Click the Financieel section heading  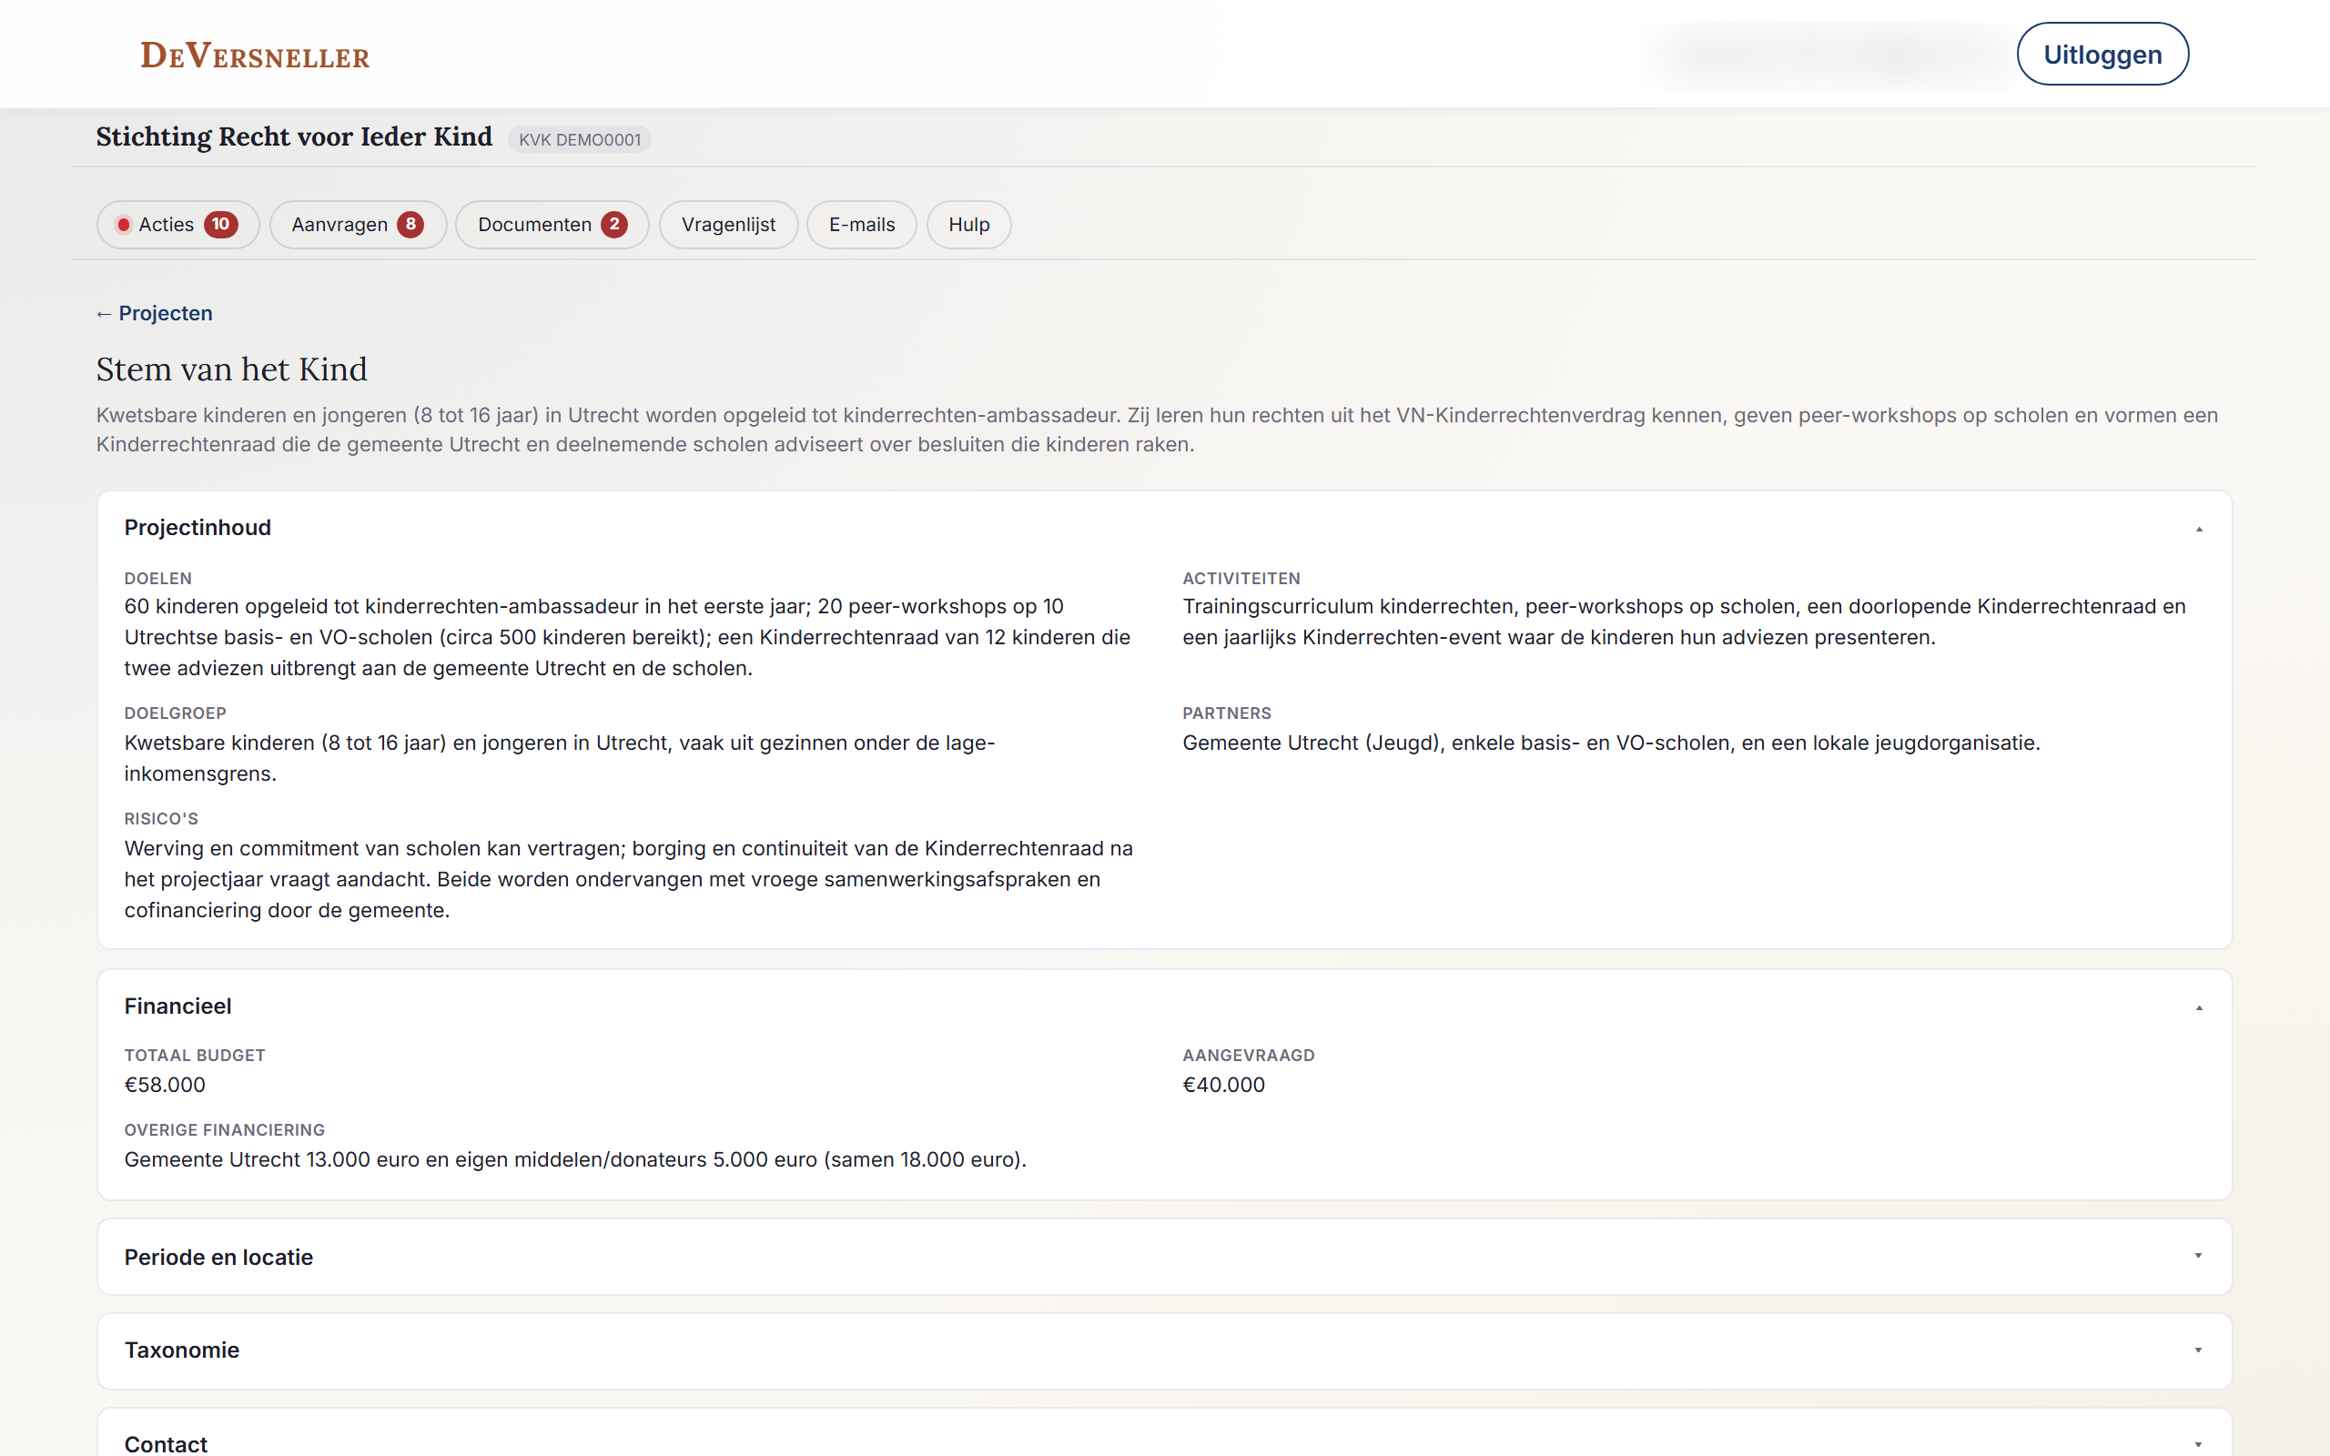[178, 1006]
